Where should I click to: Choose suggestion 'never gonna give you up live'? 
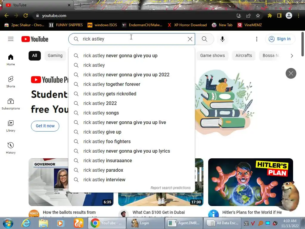132,123
